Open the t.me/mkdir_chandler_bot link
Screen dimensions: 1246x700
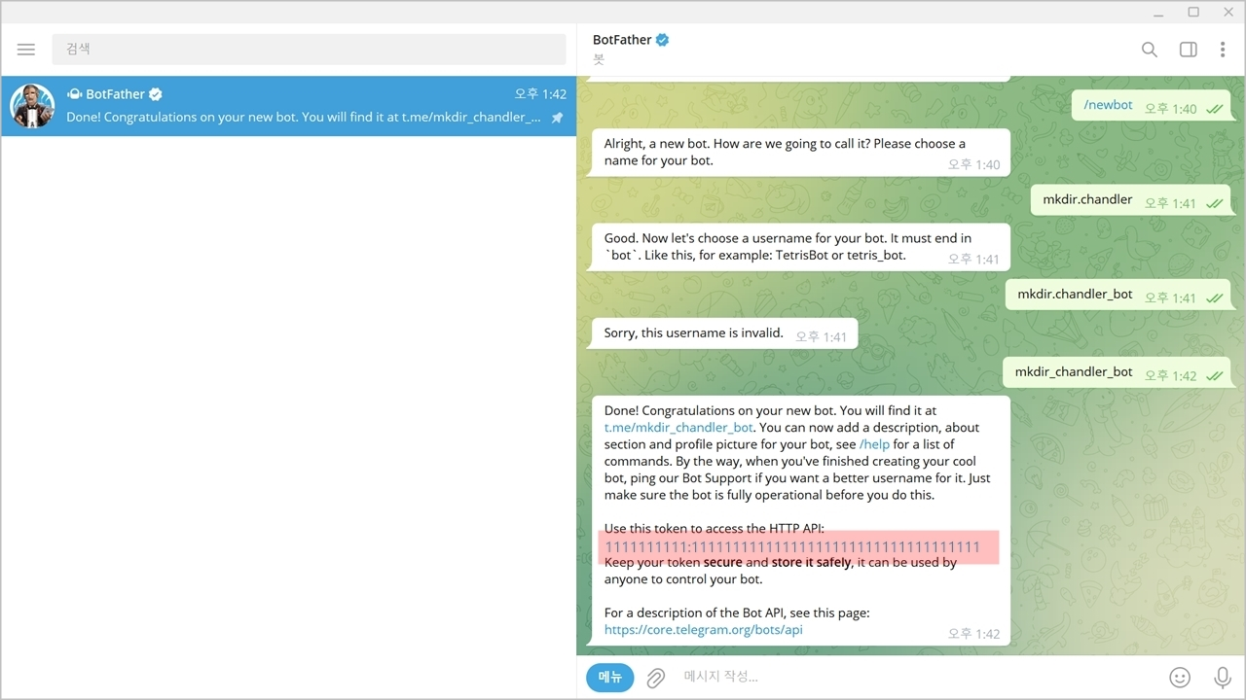point(678,427)
